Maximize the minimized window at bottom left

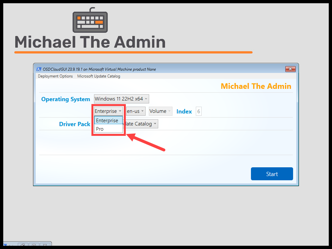click(x=34, y=244)
